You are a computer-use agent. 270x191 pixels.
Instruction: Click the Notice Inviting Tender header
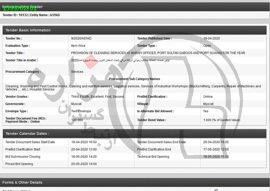point(23,7)
